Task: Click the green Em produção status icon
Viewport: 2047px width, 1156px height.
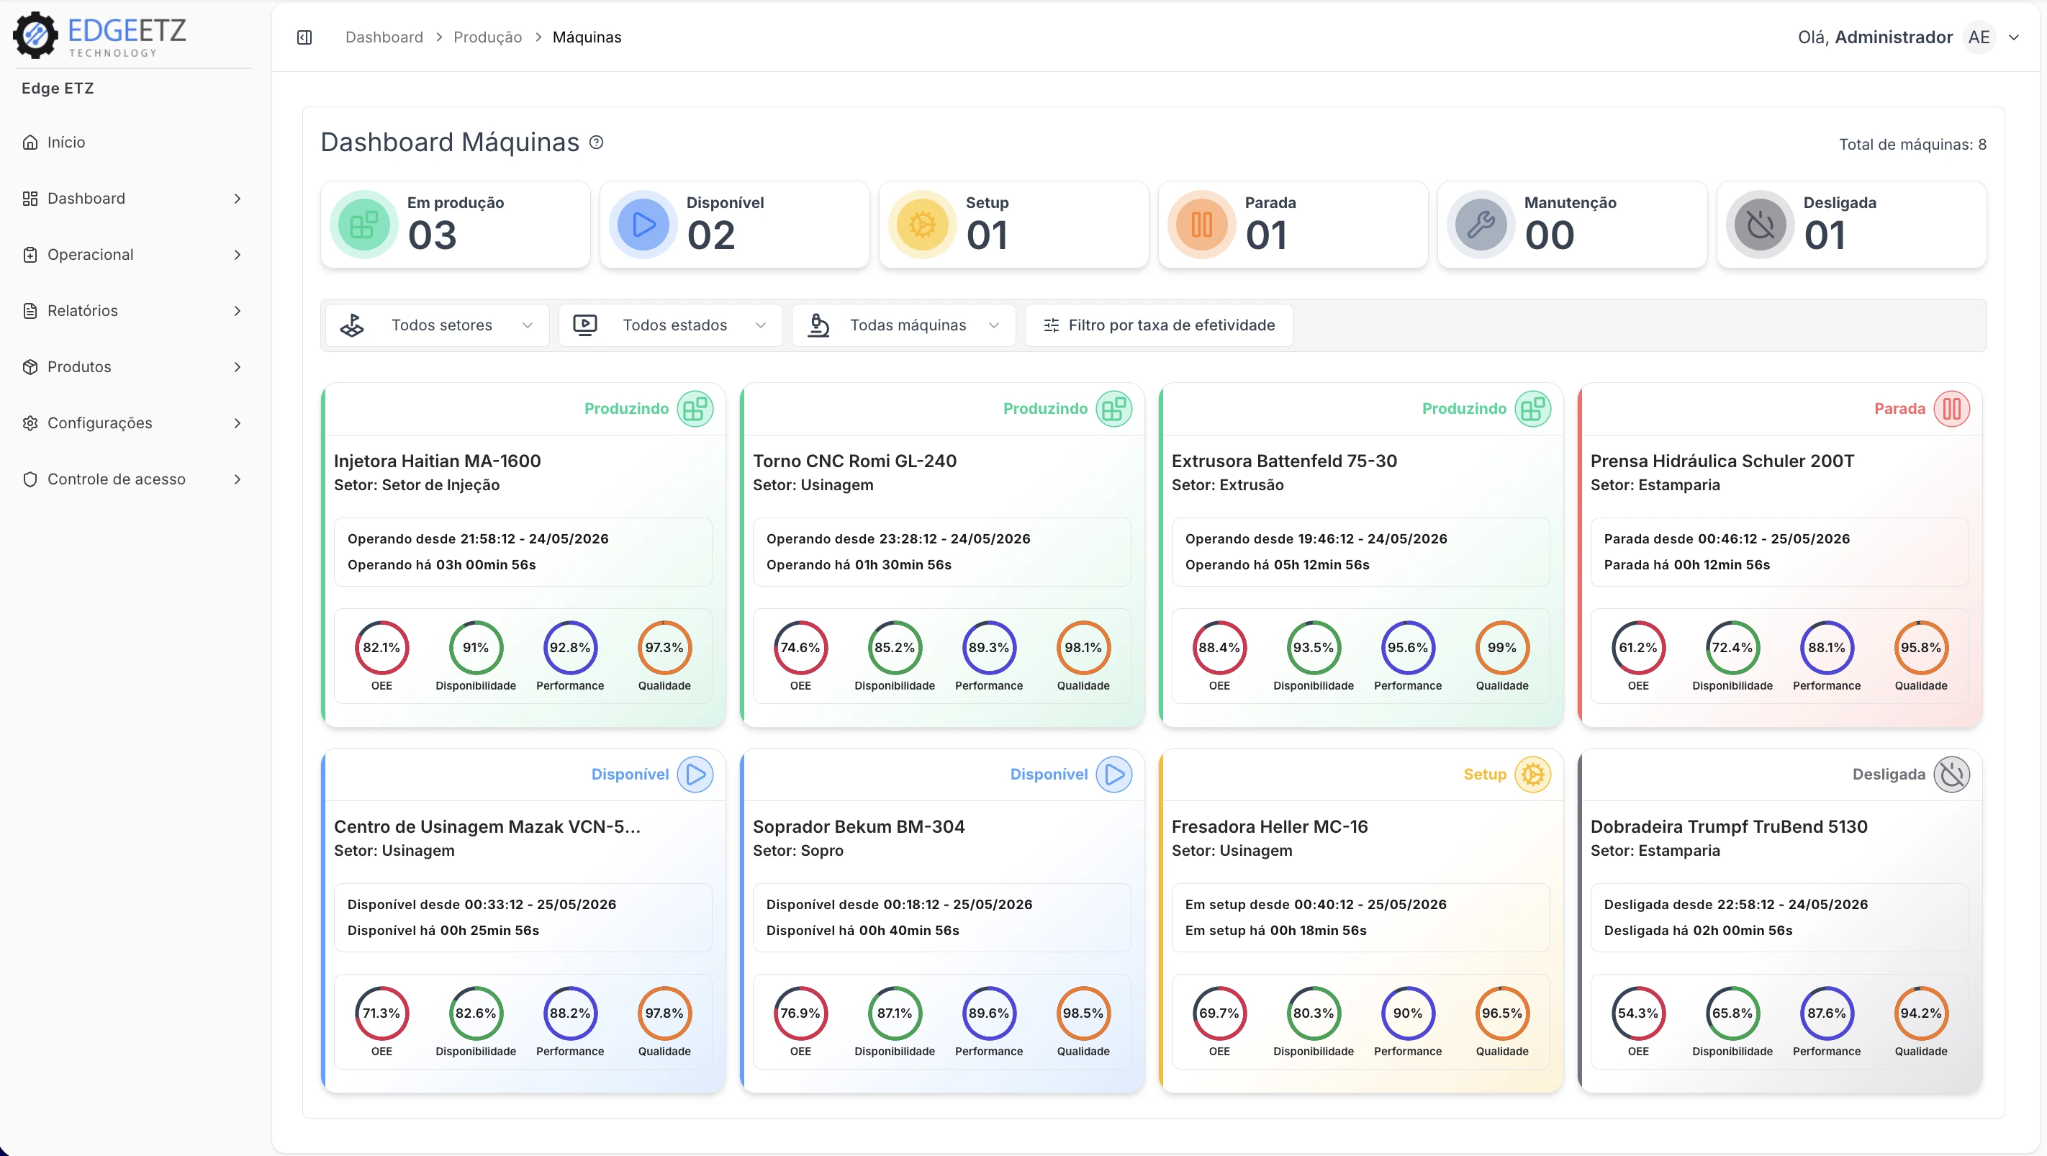Action: point(364,225)
